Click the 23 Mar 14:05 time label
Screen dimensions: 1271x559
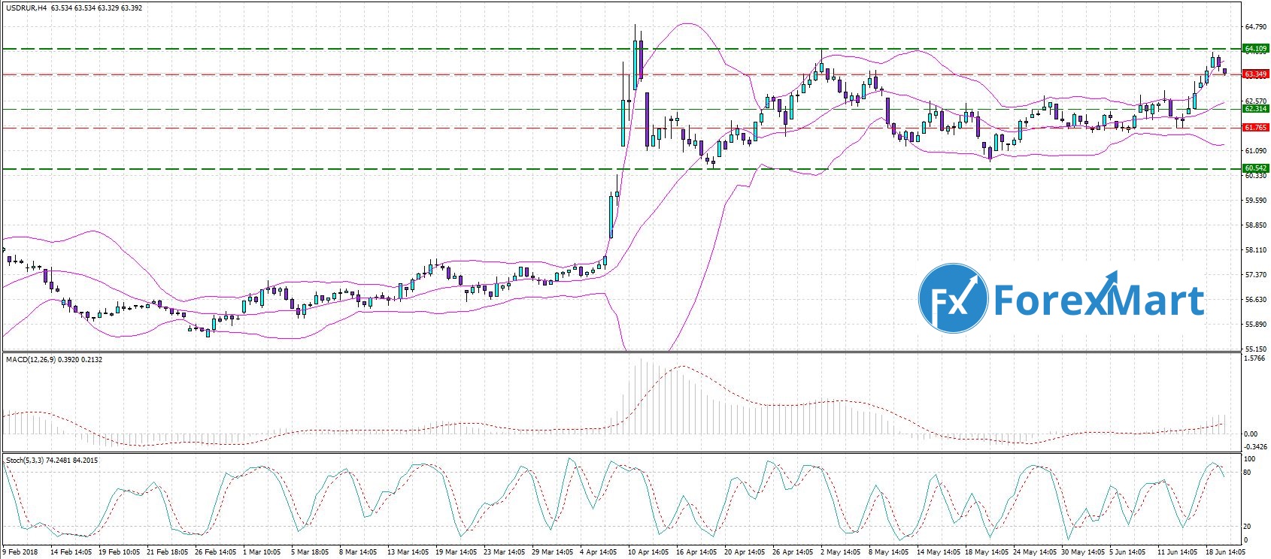pyautogui.click(x=505, y=552)
